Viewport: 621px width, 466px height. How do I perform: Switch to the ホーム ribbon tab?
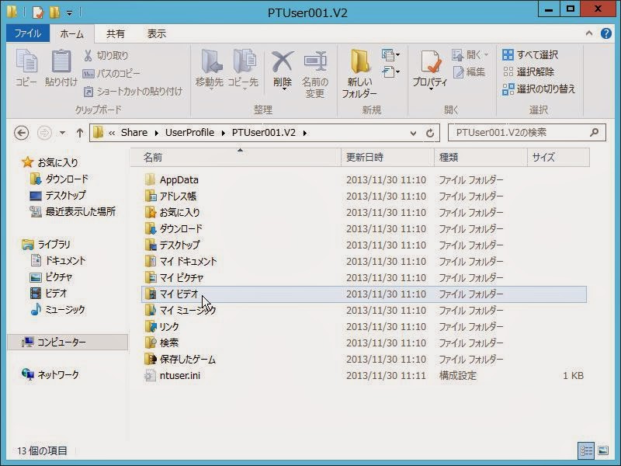coord(71,33)
